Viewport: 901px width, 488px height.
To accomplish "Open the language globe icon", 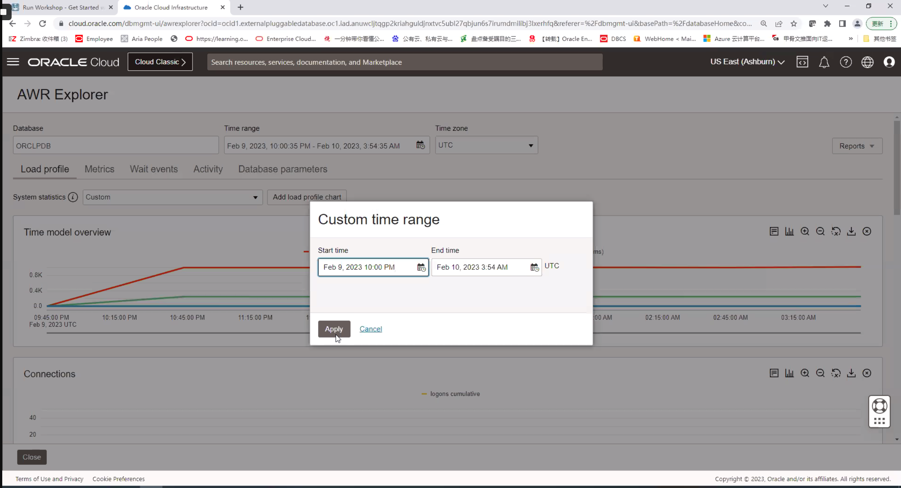I will (x=867, y=62).
